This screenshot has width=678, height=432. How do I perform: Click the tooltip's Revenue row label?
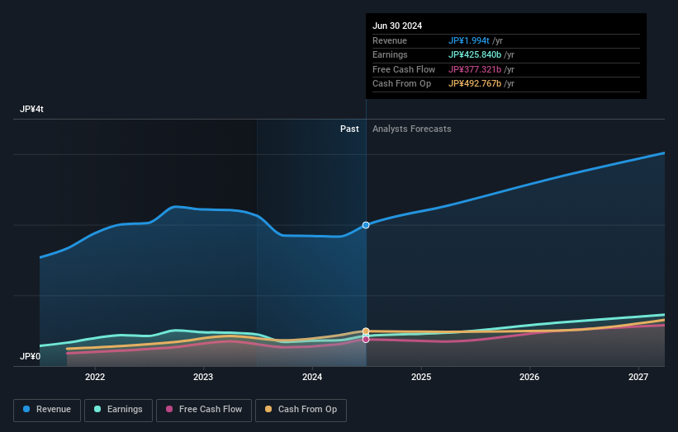click(390, 40)
